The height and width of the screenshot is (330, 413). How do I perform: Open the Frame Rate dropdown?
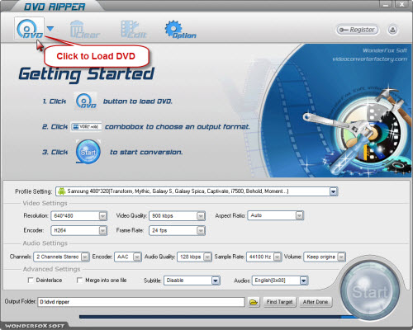click(x=201, y=230)
